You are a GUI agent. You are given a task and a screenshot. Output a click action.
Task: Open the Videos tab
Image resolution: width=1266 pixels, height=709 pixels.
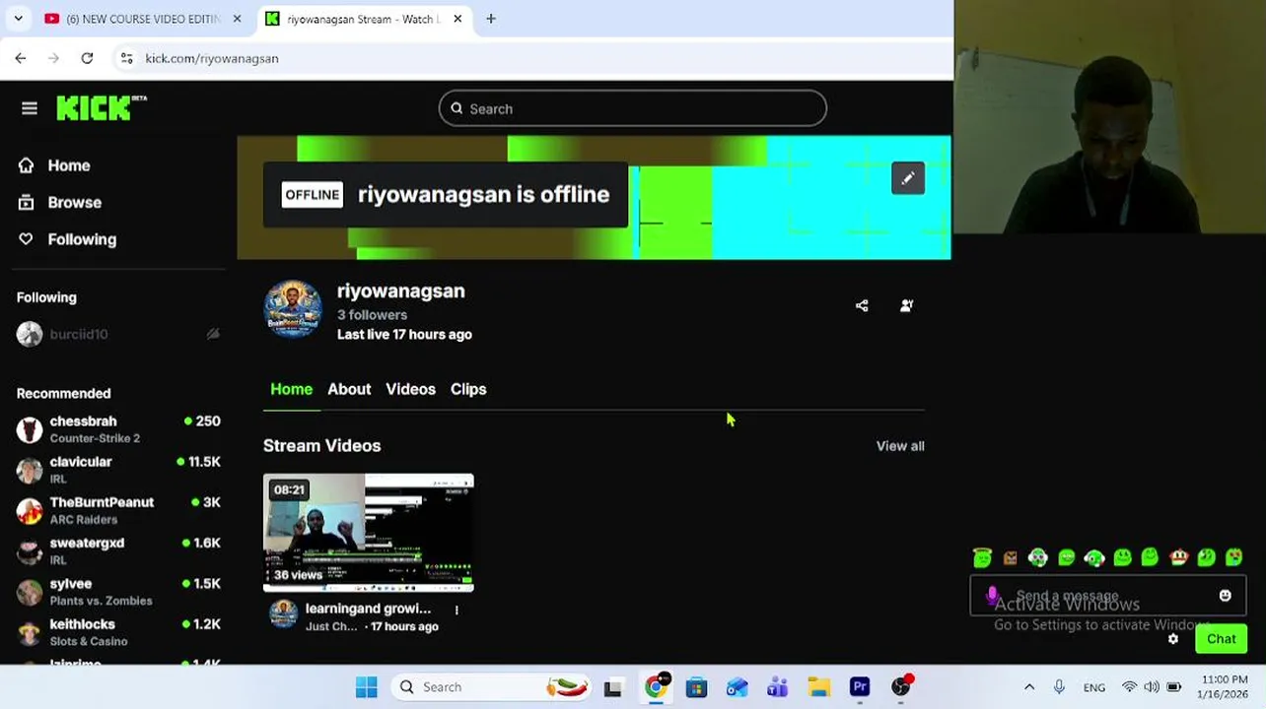coord(410,389)
